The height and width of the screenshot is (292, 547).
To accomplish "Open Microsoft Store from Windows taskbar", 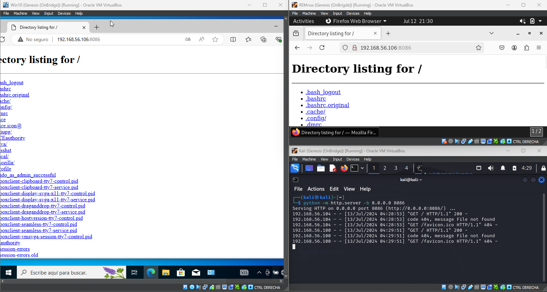I will [181, 272].
